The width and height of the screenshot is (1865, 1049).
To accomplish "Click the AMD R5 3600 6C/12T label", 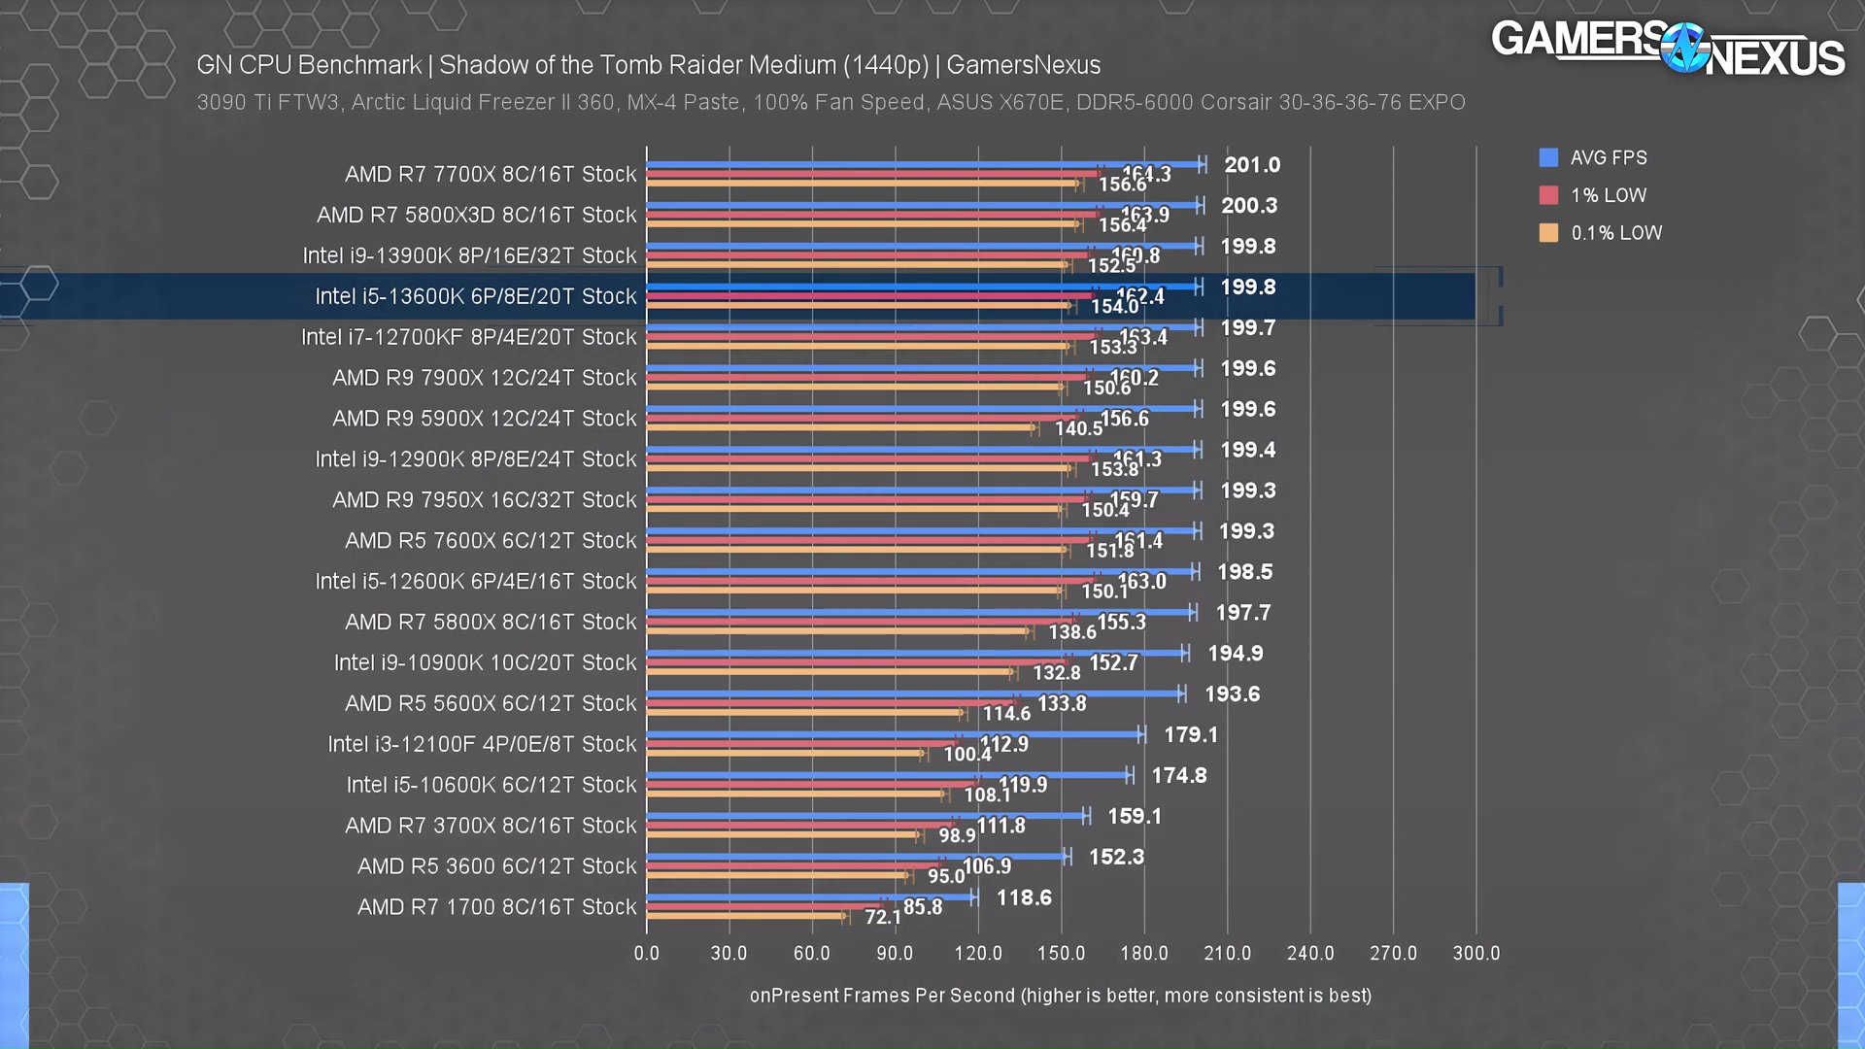I will (x=496, y=865).
